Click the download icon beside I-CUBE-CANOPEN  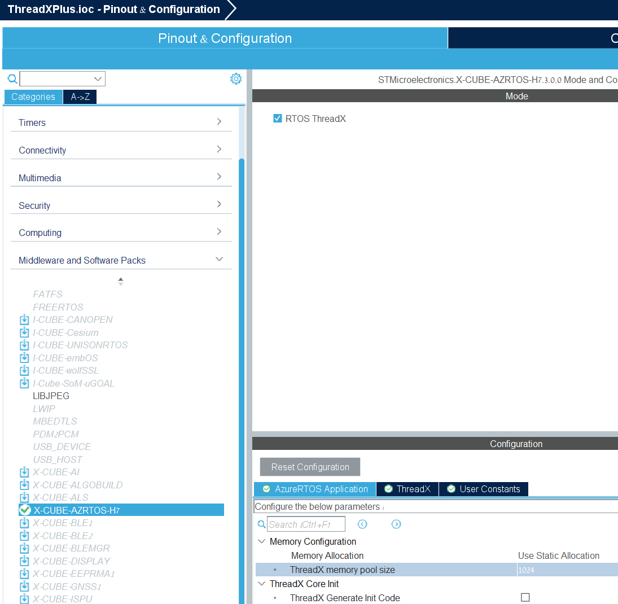24,319
